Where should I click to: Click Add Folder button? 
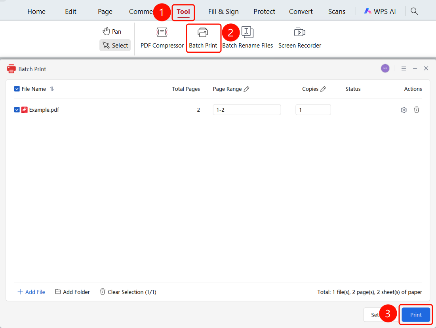coord(72,292)
